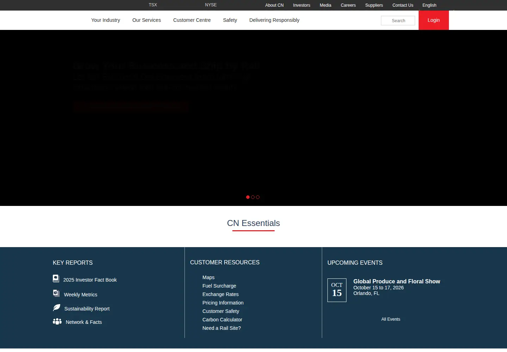Open Network & Facts link

(x=84, y=322)
